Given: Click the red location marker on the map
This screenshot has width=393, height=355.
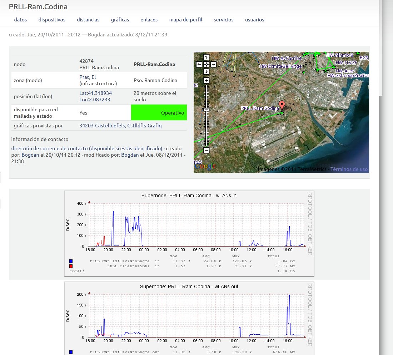Looking at the screenshot, I should pyautogui.click(x=282, y=105).
